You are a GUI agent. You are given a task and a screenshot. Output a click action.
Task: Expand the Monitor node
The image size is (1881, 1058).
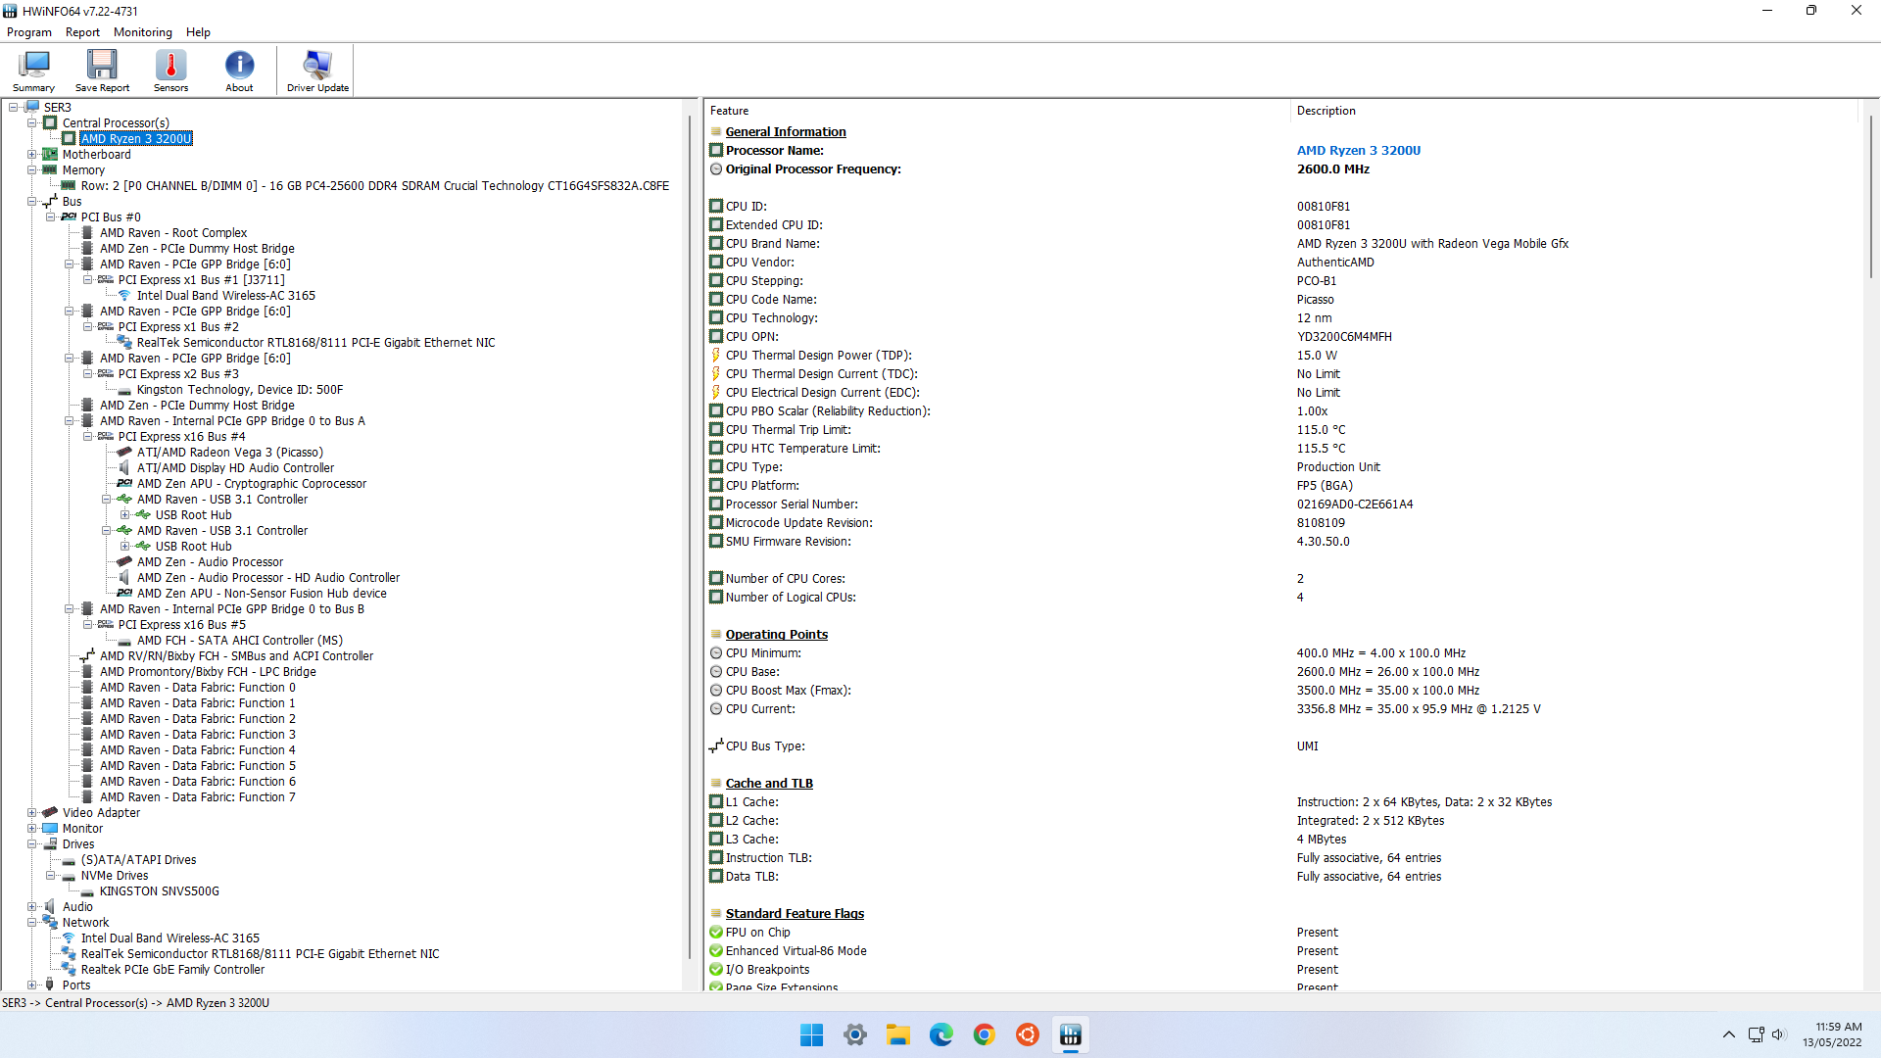(x=32, y=829)
